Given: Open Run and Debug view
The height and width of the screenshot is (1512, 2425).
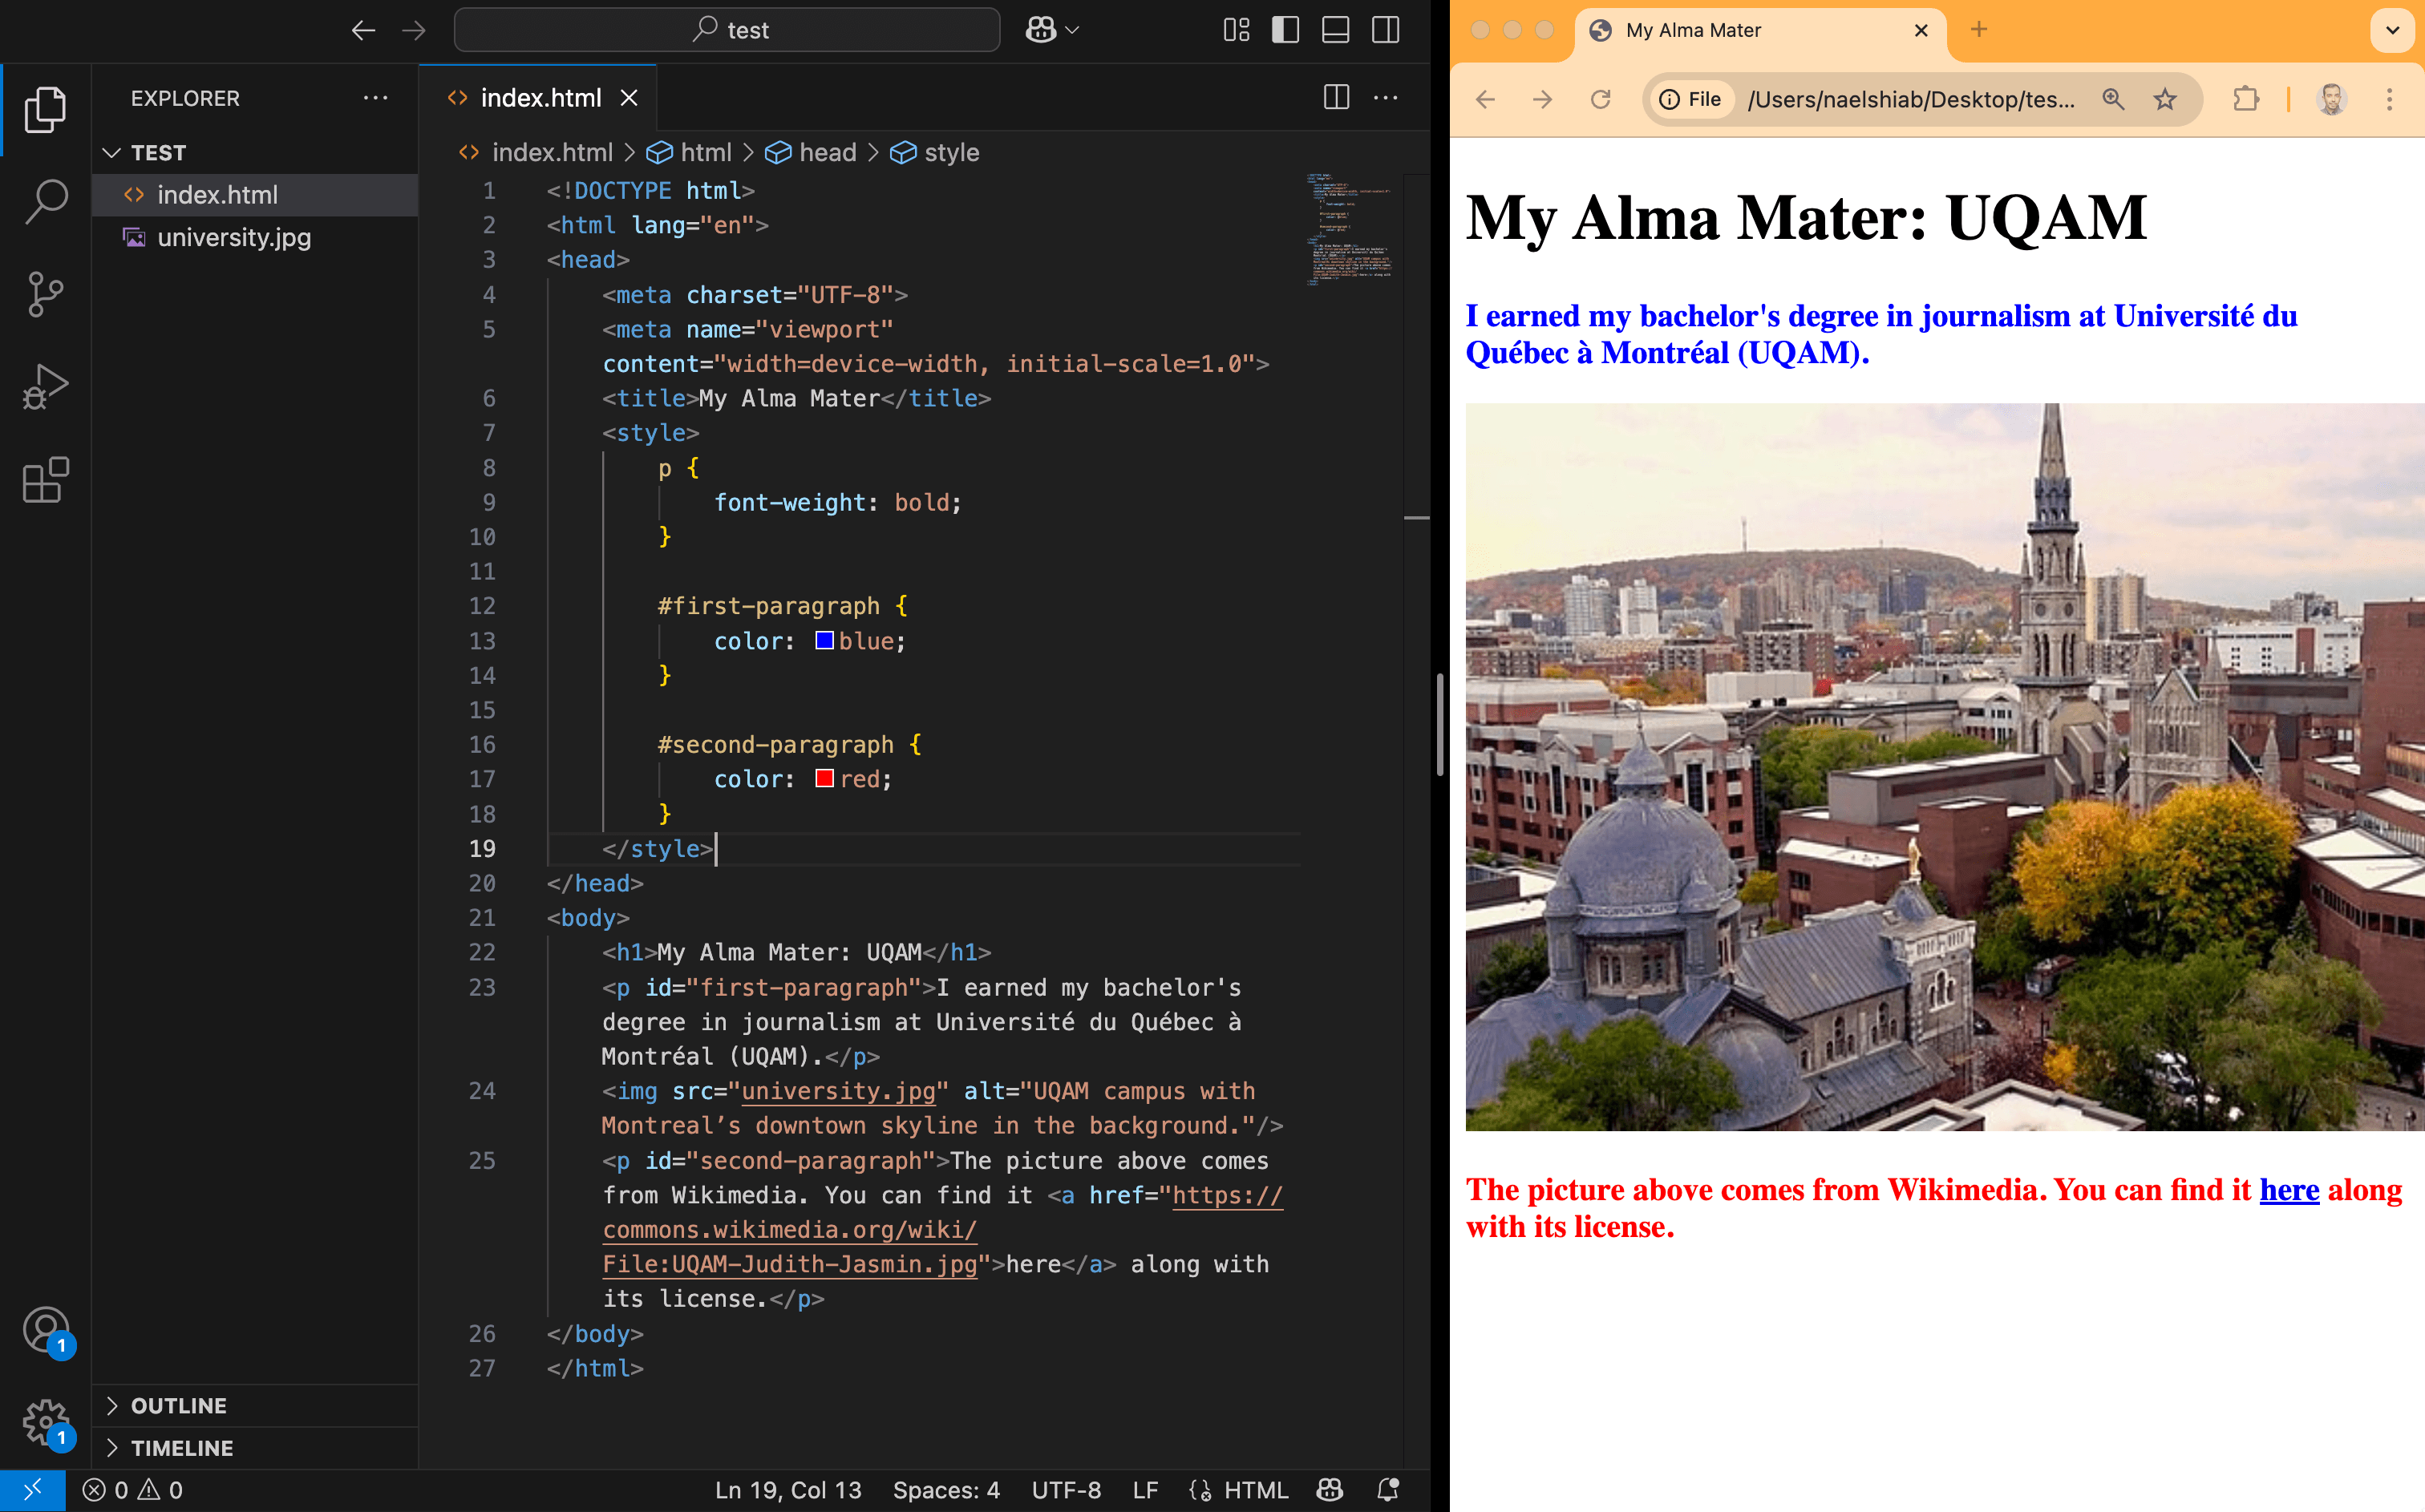Looking at the screenshot, I should tap(45, 386).
